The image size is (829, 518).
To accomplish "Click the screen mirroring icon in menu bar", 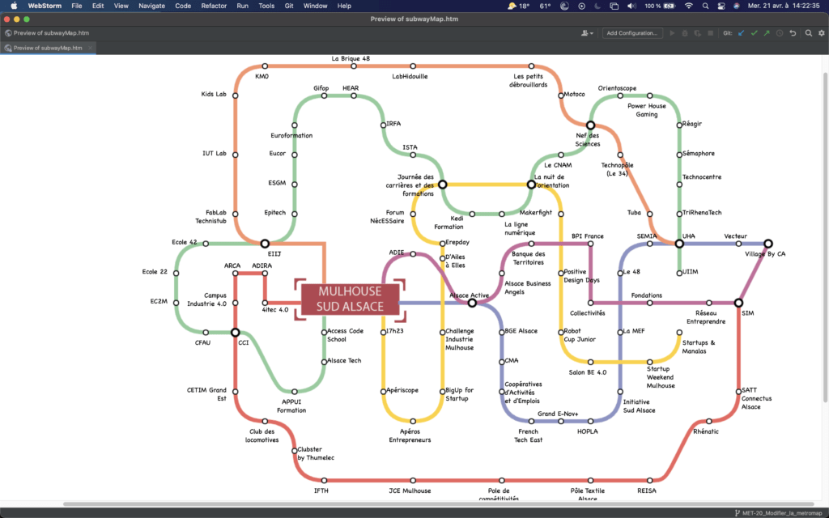I will pos(614,6).
